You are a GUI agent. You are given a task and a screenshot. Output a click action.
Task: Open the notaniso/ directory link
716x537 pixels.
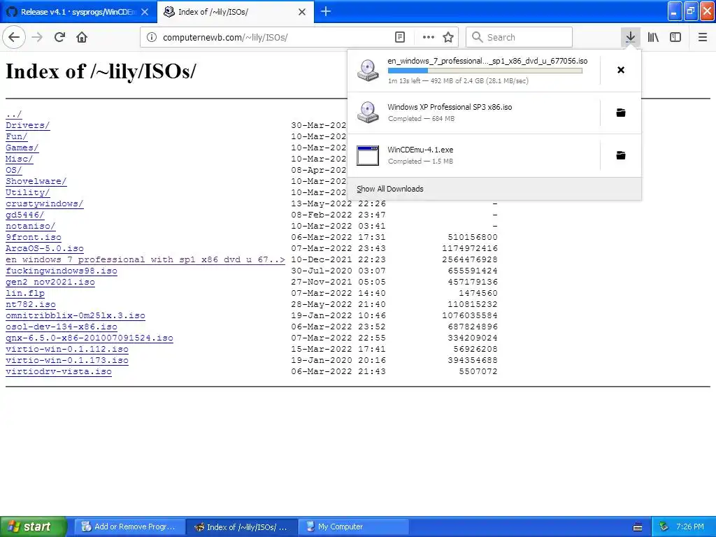click(30, 226)
